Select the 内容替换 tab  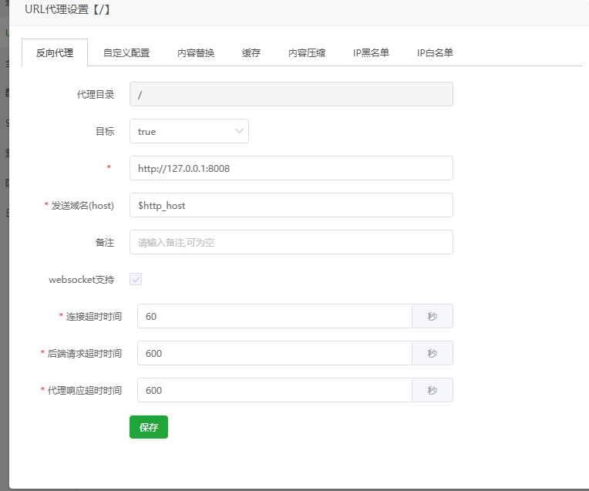point(196,53)
